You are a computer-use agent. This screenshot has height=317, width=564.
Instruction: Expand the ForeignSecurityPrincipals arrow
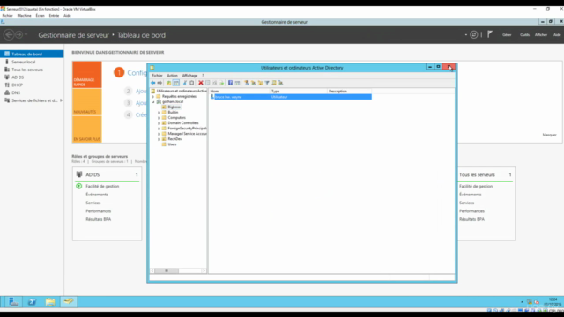[159, 129]
